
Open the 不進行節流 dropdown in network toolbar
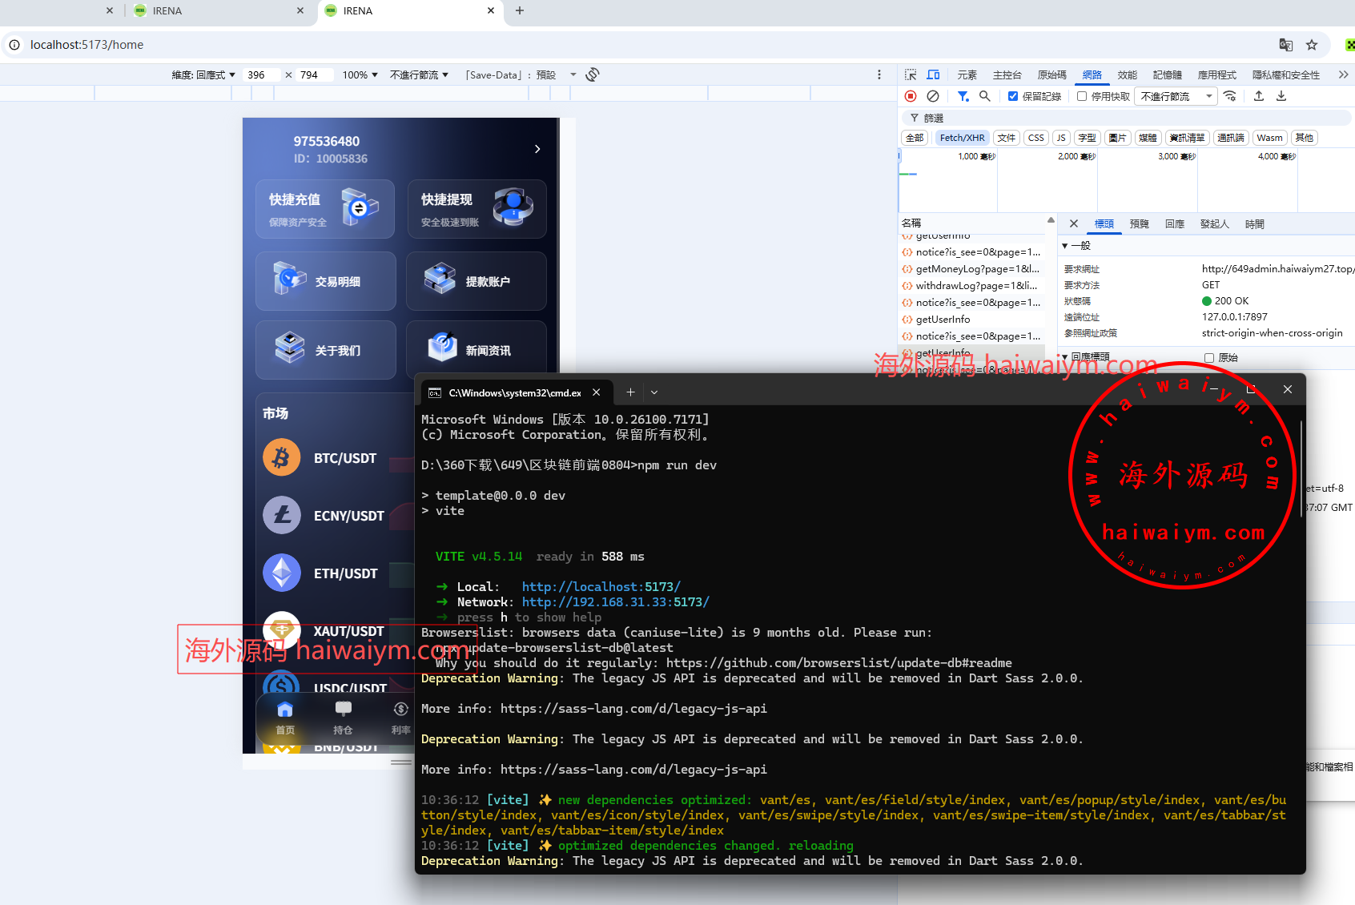point(1176,96)
